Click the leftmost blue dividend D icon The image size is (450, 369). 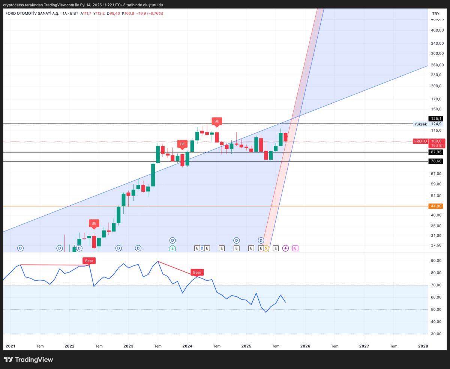[x=21, y=248]
